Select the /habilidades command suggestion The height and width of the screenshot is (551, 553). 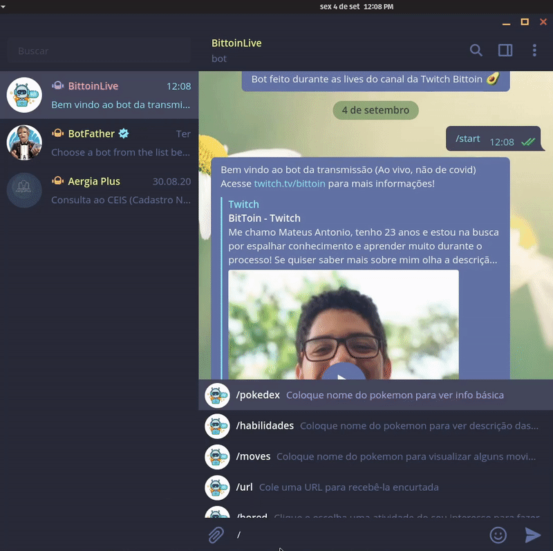coord(375,426)
